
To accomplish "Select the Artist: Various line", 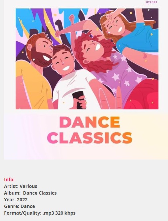I will (21, 186).
